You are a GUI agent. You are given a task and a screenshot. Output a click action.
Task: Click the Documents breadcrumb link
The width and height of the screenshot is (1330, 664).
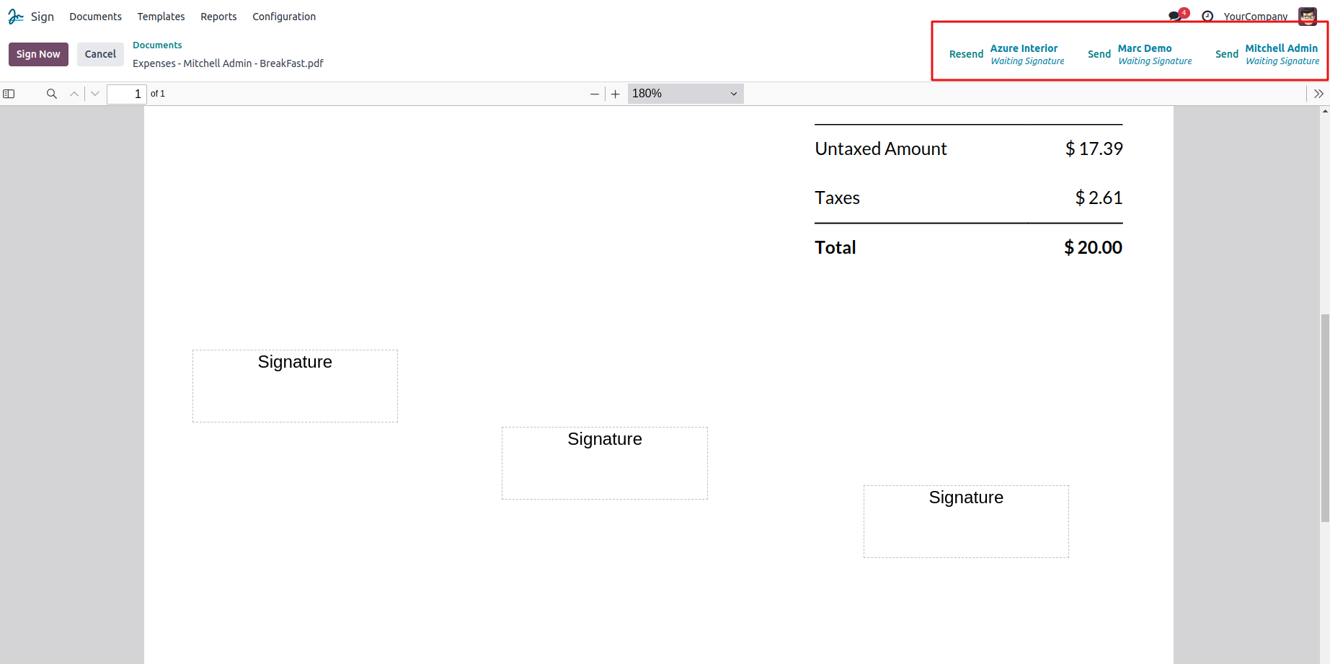pyautogui.click(x=157, y=45)
